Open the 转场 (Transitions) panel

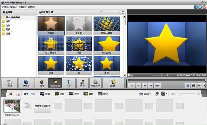click(x=42, y=83)
